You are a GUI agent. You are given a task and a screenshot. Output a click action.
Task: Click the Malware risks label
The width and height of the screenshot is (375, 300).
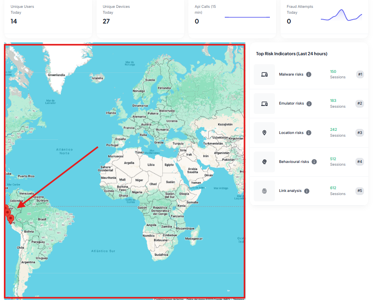pyautogui.click(x=291, y=74)
